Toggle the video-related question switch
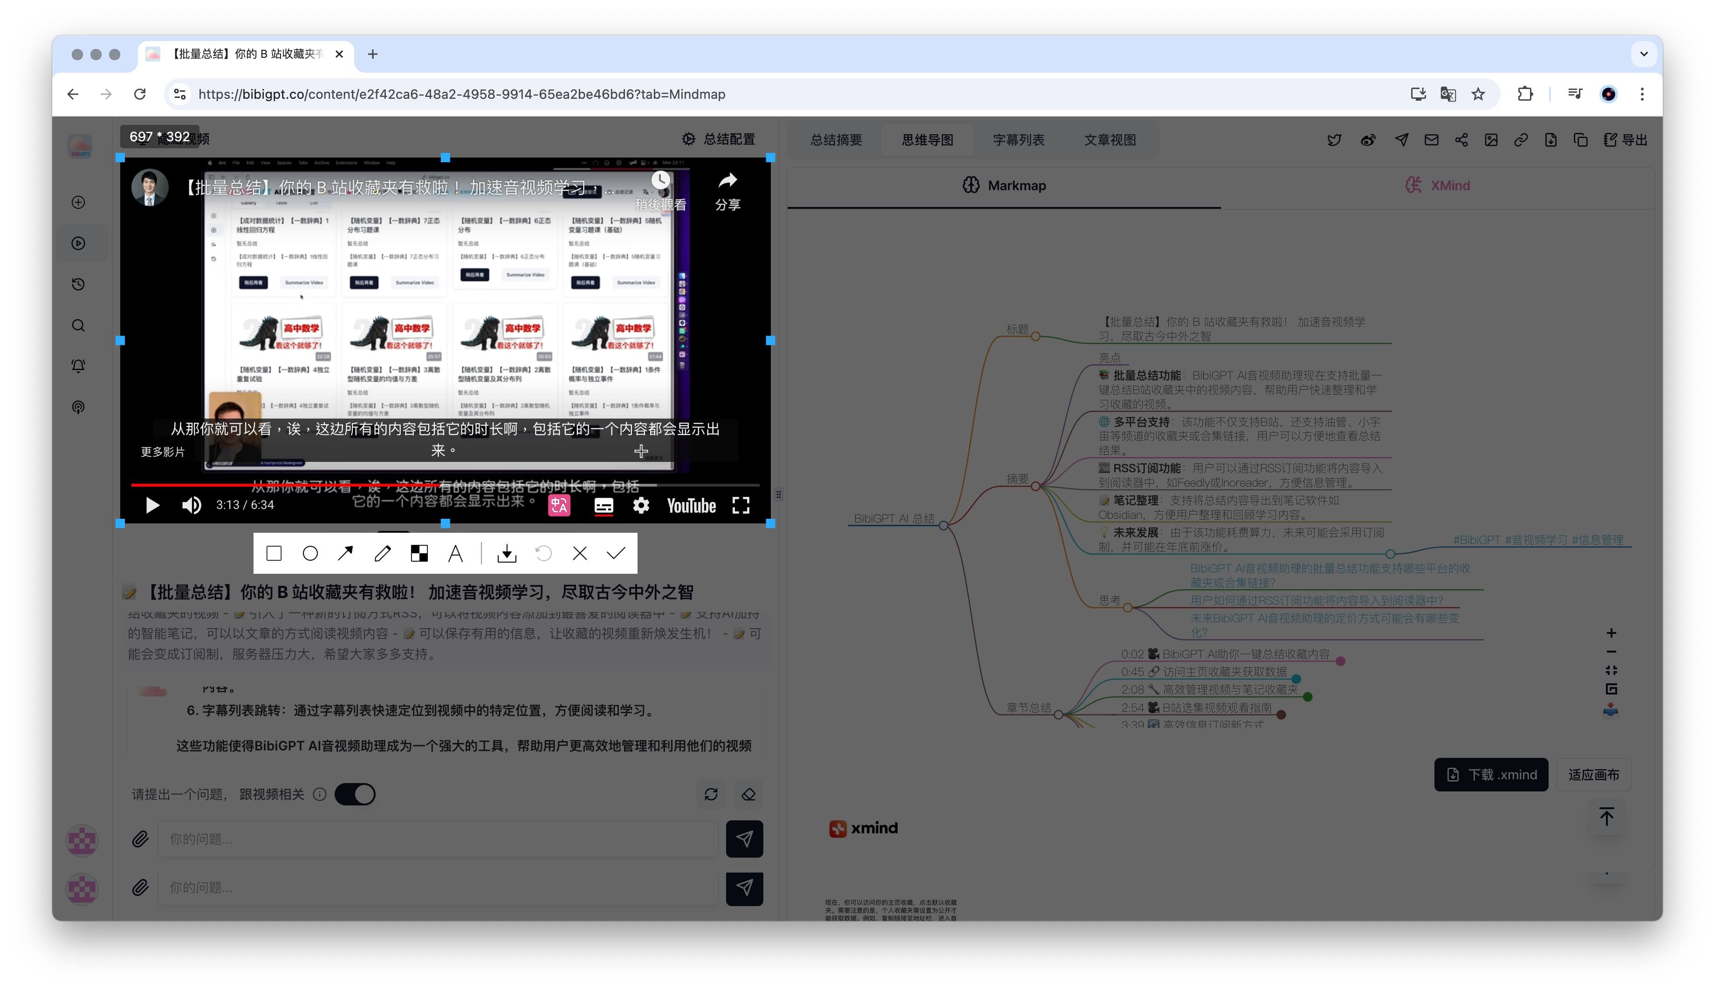The height and width of the screenshot is (990, 1715). [355, 794]
